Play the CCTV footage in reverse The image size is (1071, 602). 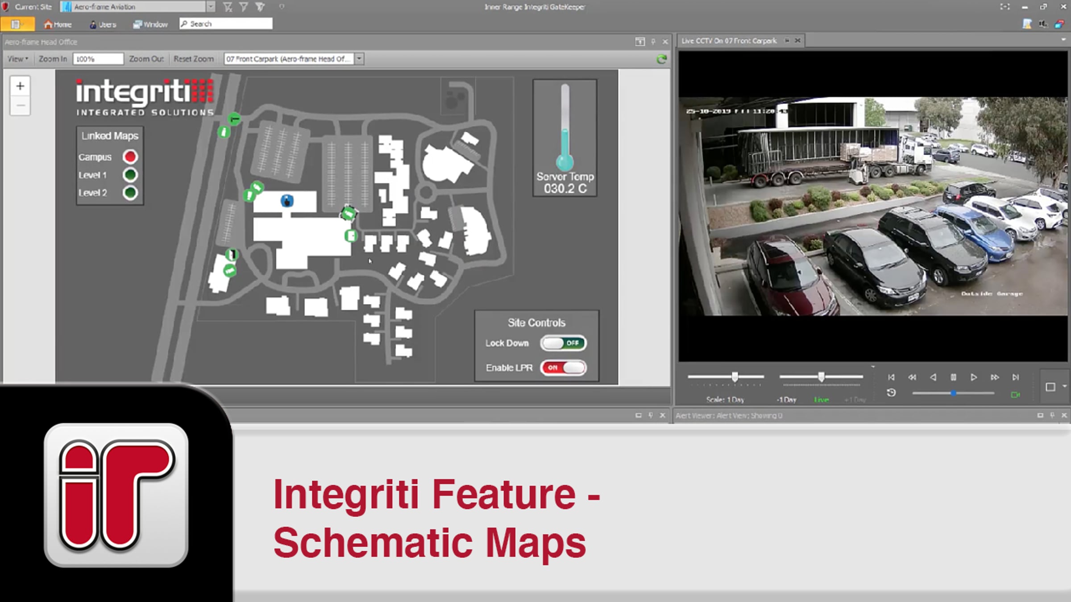click(x=933, y=377)
